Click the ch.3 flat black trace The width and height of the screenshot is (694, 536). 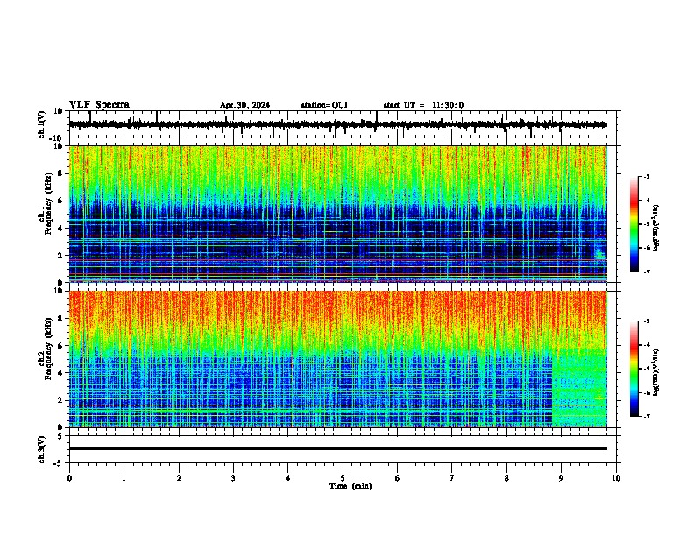337,448
